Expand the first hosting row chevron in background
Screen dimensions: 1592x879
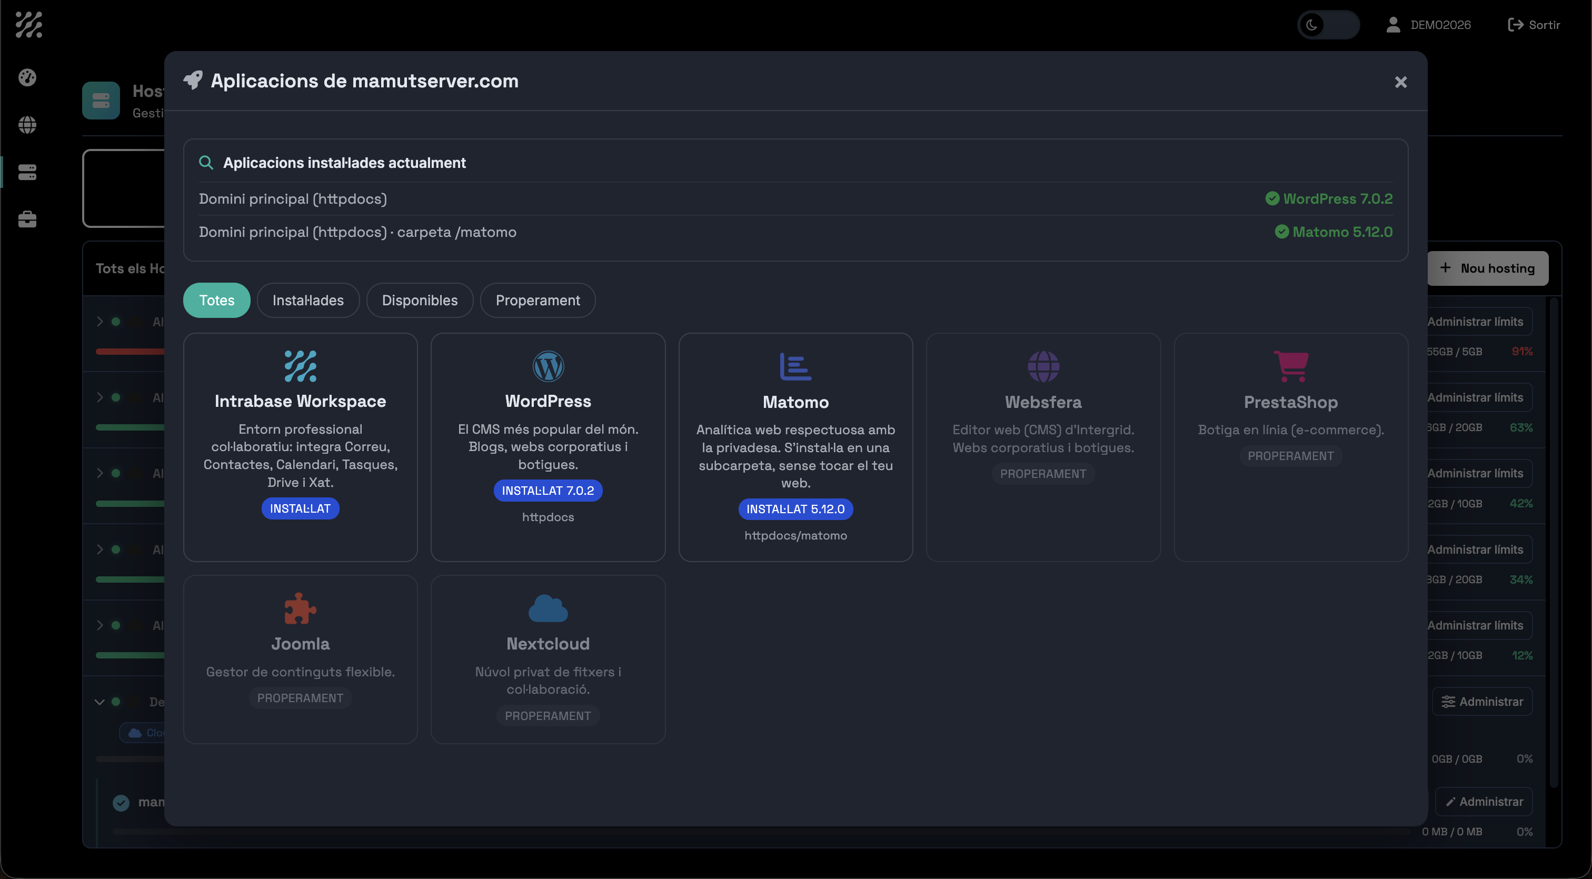click(x=100, y=321)
